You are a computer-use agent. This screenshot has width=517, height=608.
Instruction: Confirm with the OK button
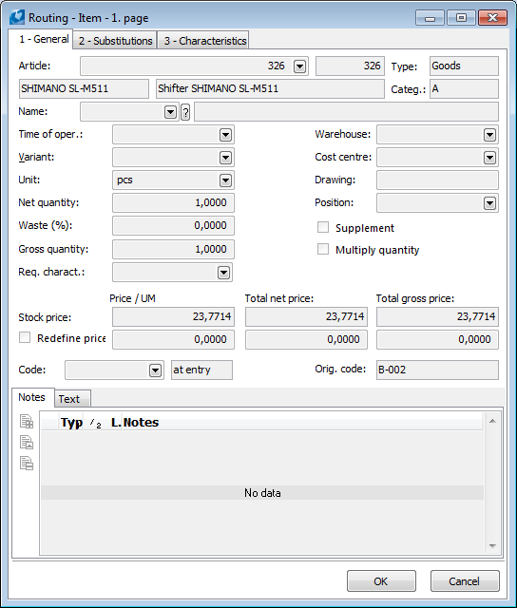point(381,580)
